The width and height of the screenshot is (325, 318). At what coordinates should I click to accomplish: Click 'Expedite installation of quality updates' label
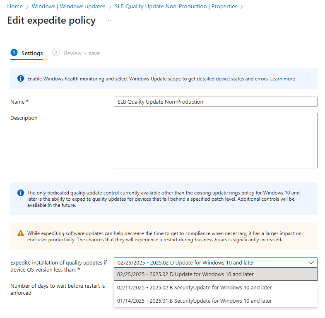tap(59, 266)
